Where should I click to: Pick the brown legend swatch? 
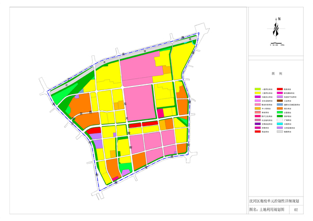[280, 101]
